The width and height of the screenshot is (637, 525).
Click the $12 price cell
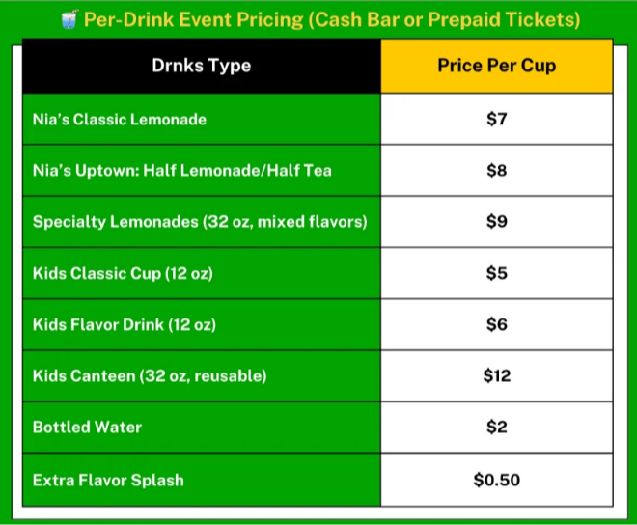point(496,376)
